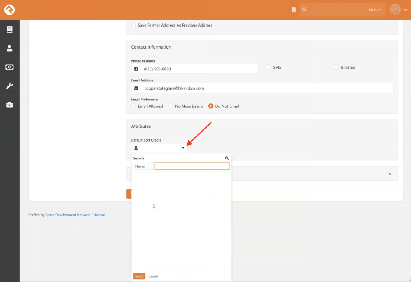This screenshot has height=282, width=411.
Task: Check the Unlisted phone checkbox
Action: (x=336, y=67)
